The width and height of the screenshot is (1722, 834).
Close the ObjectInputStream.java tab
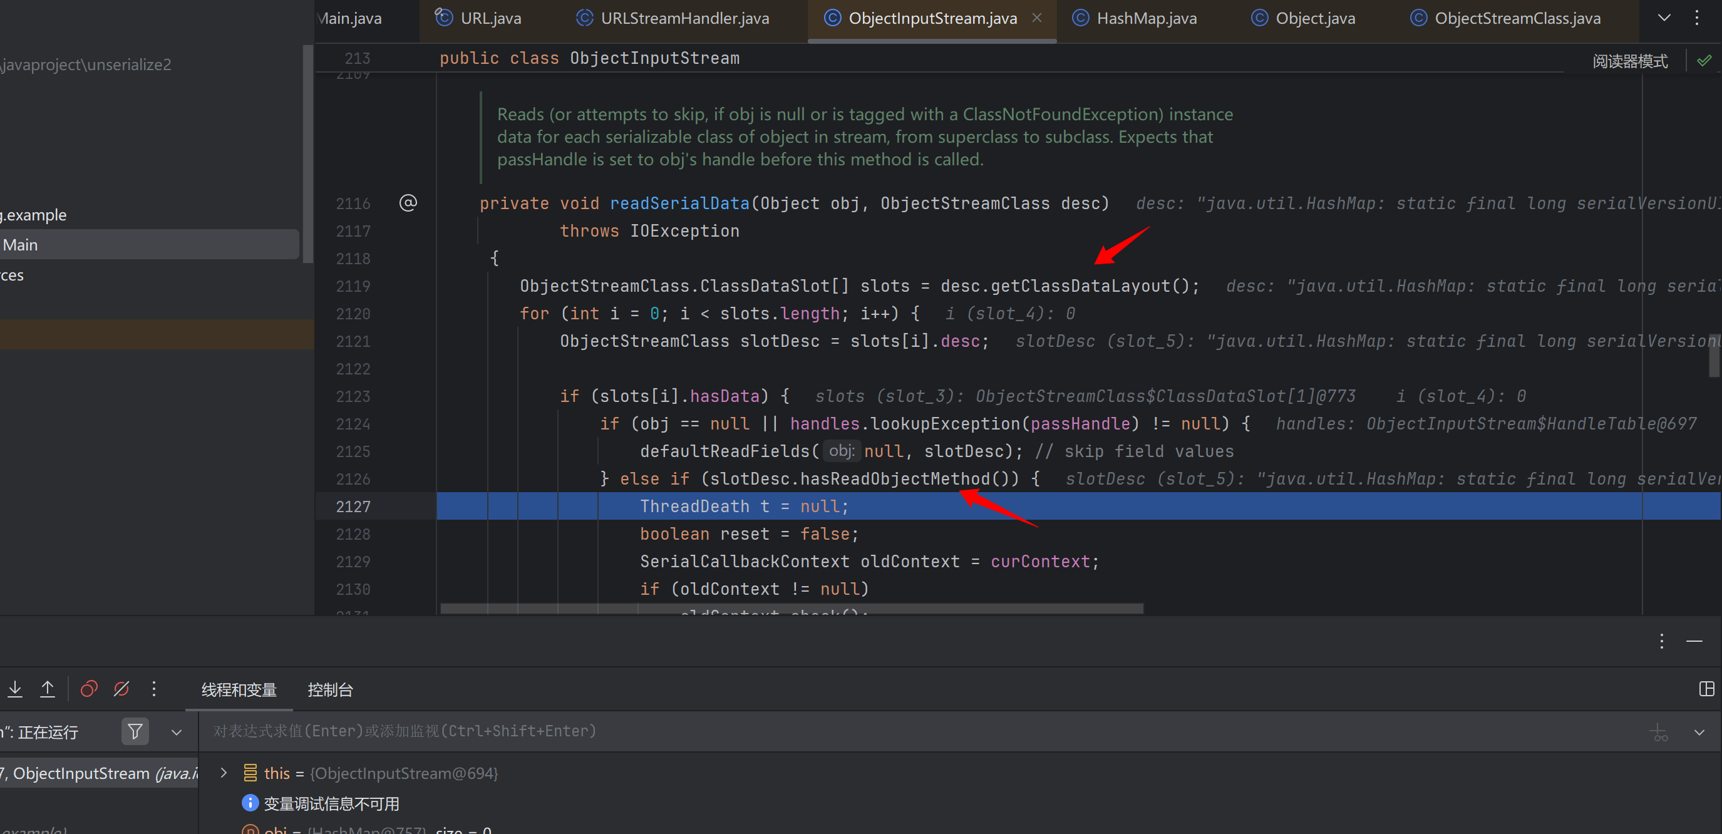pyautogui.click(x=1037, y=18)
